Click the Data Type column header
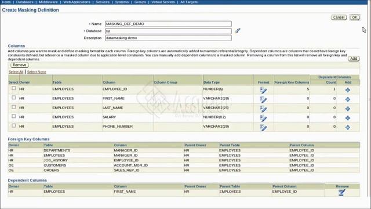The image size is (371, 209). (x=212, y=82)
